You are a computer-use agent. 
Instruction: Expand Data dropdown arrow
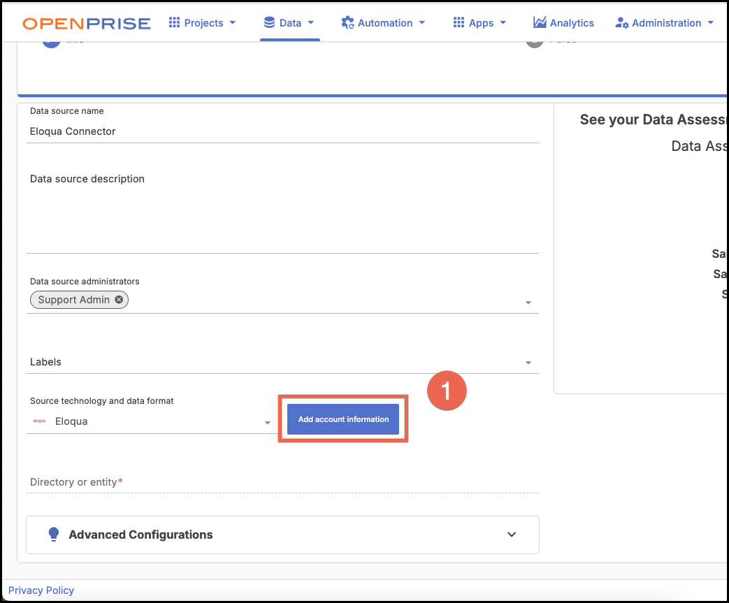pyautogui.click(x=311, y=23)
